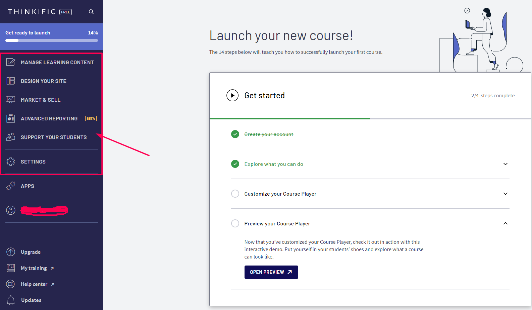The width and height of the screenshot is (532, 310).
Task: Click the Market & Sell chart icon
Action: (x=11, y=99)
